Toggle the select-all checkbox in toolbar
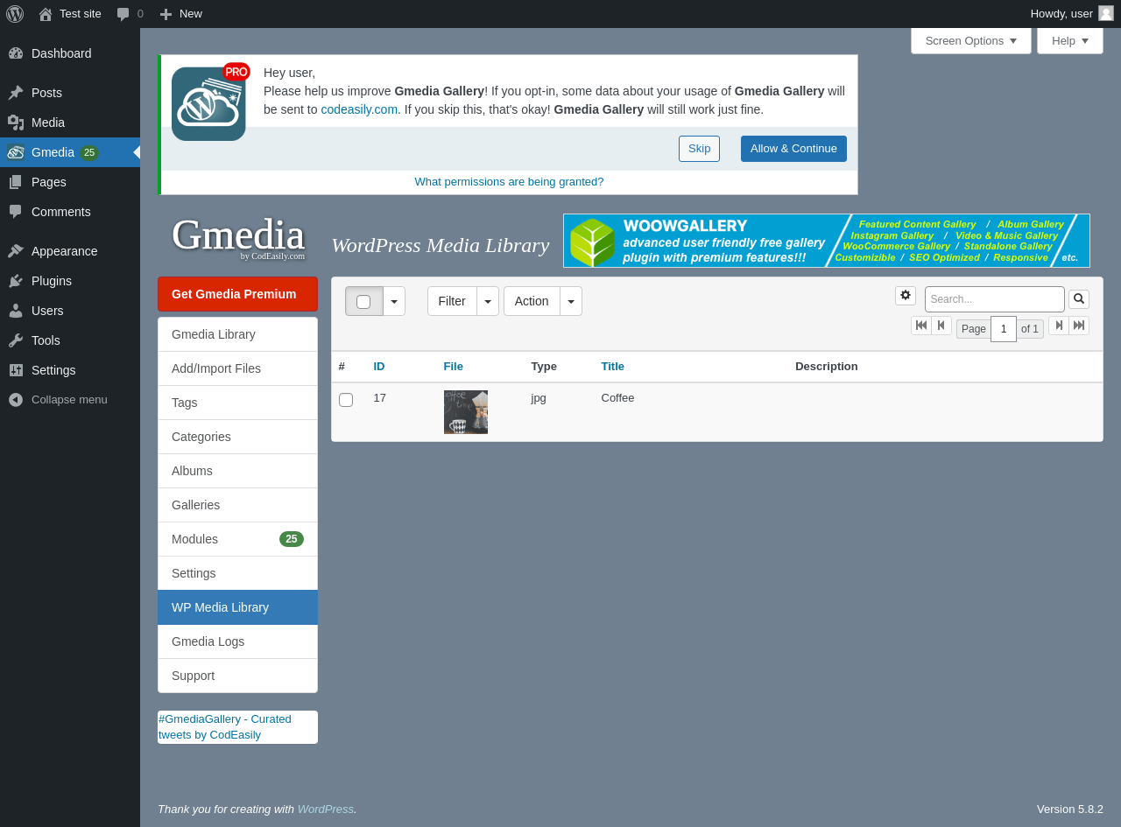 click(x=363, y=302)
